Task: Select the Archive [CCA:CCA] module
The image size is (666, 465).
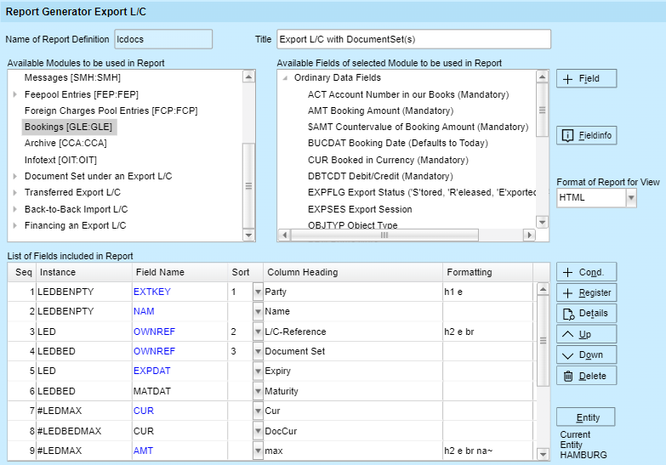Action: (65, 144)
